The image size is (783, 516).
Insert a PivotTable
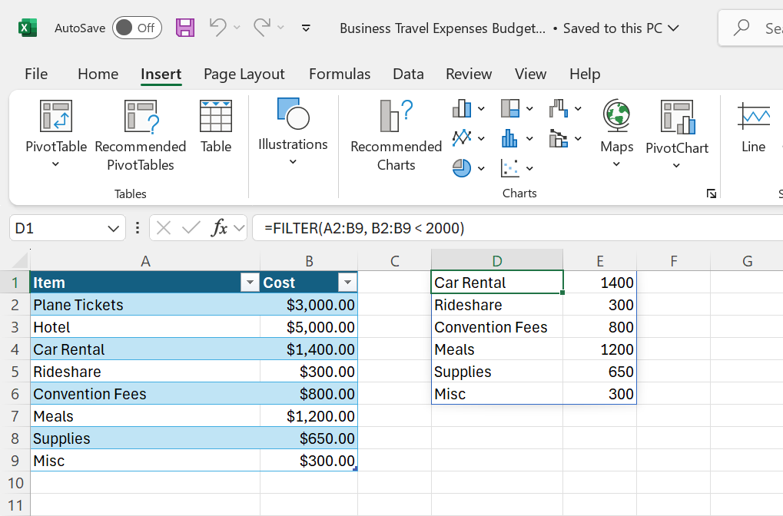coord(55,137)
